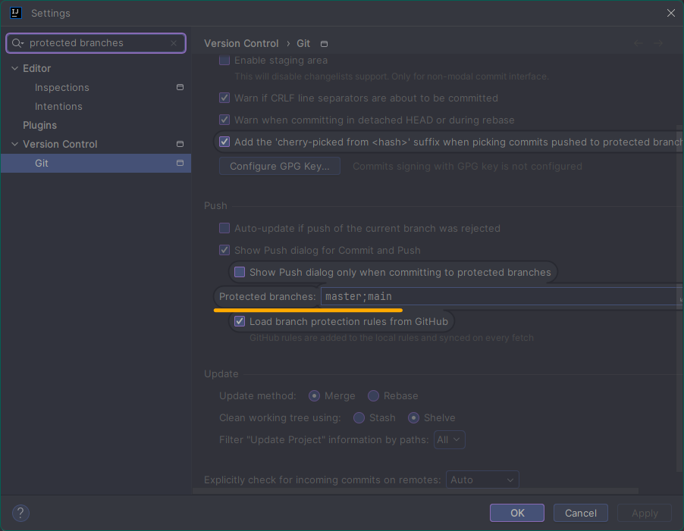
Task: Open the Filter Update Project 'All' dropdown
Action: [449, 439]
